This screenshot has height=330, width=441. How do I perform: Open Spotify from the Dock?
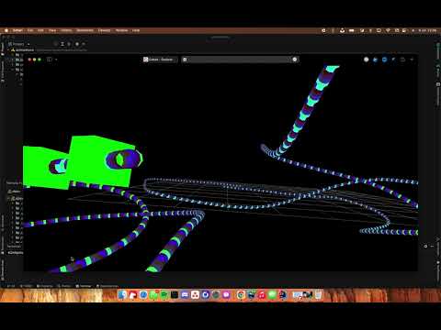[164, 295]
